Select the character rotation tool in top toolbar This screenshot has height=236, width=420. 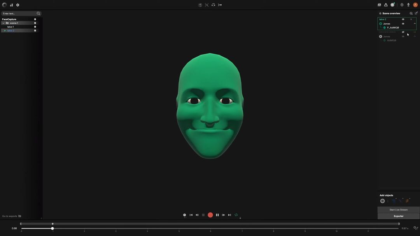click(x=200, y=5)
